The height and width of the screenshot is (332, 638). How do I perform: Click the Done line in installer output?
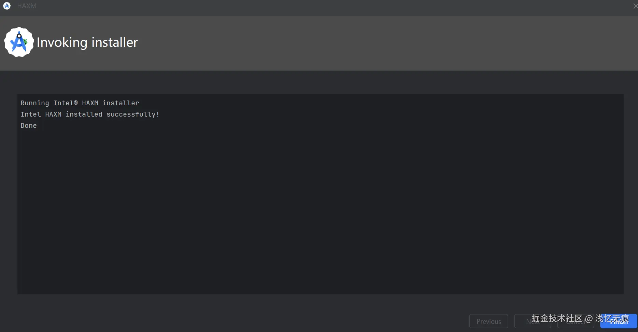click(29, 125)
